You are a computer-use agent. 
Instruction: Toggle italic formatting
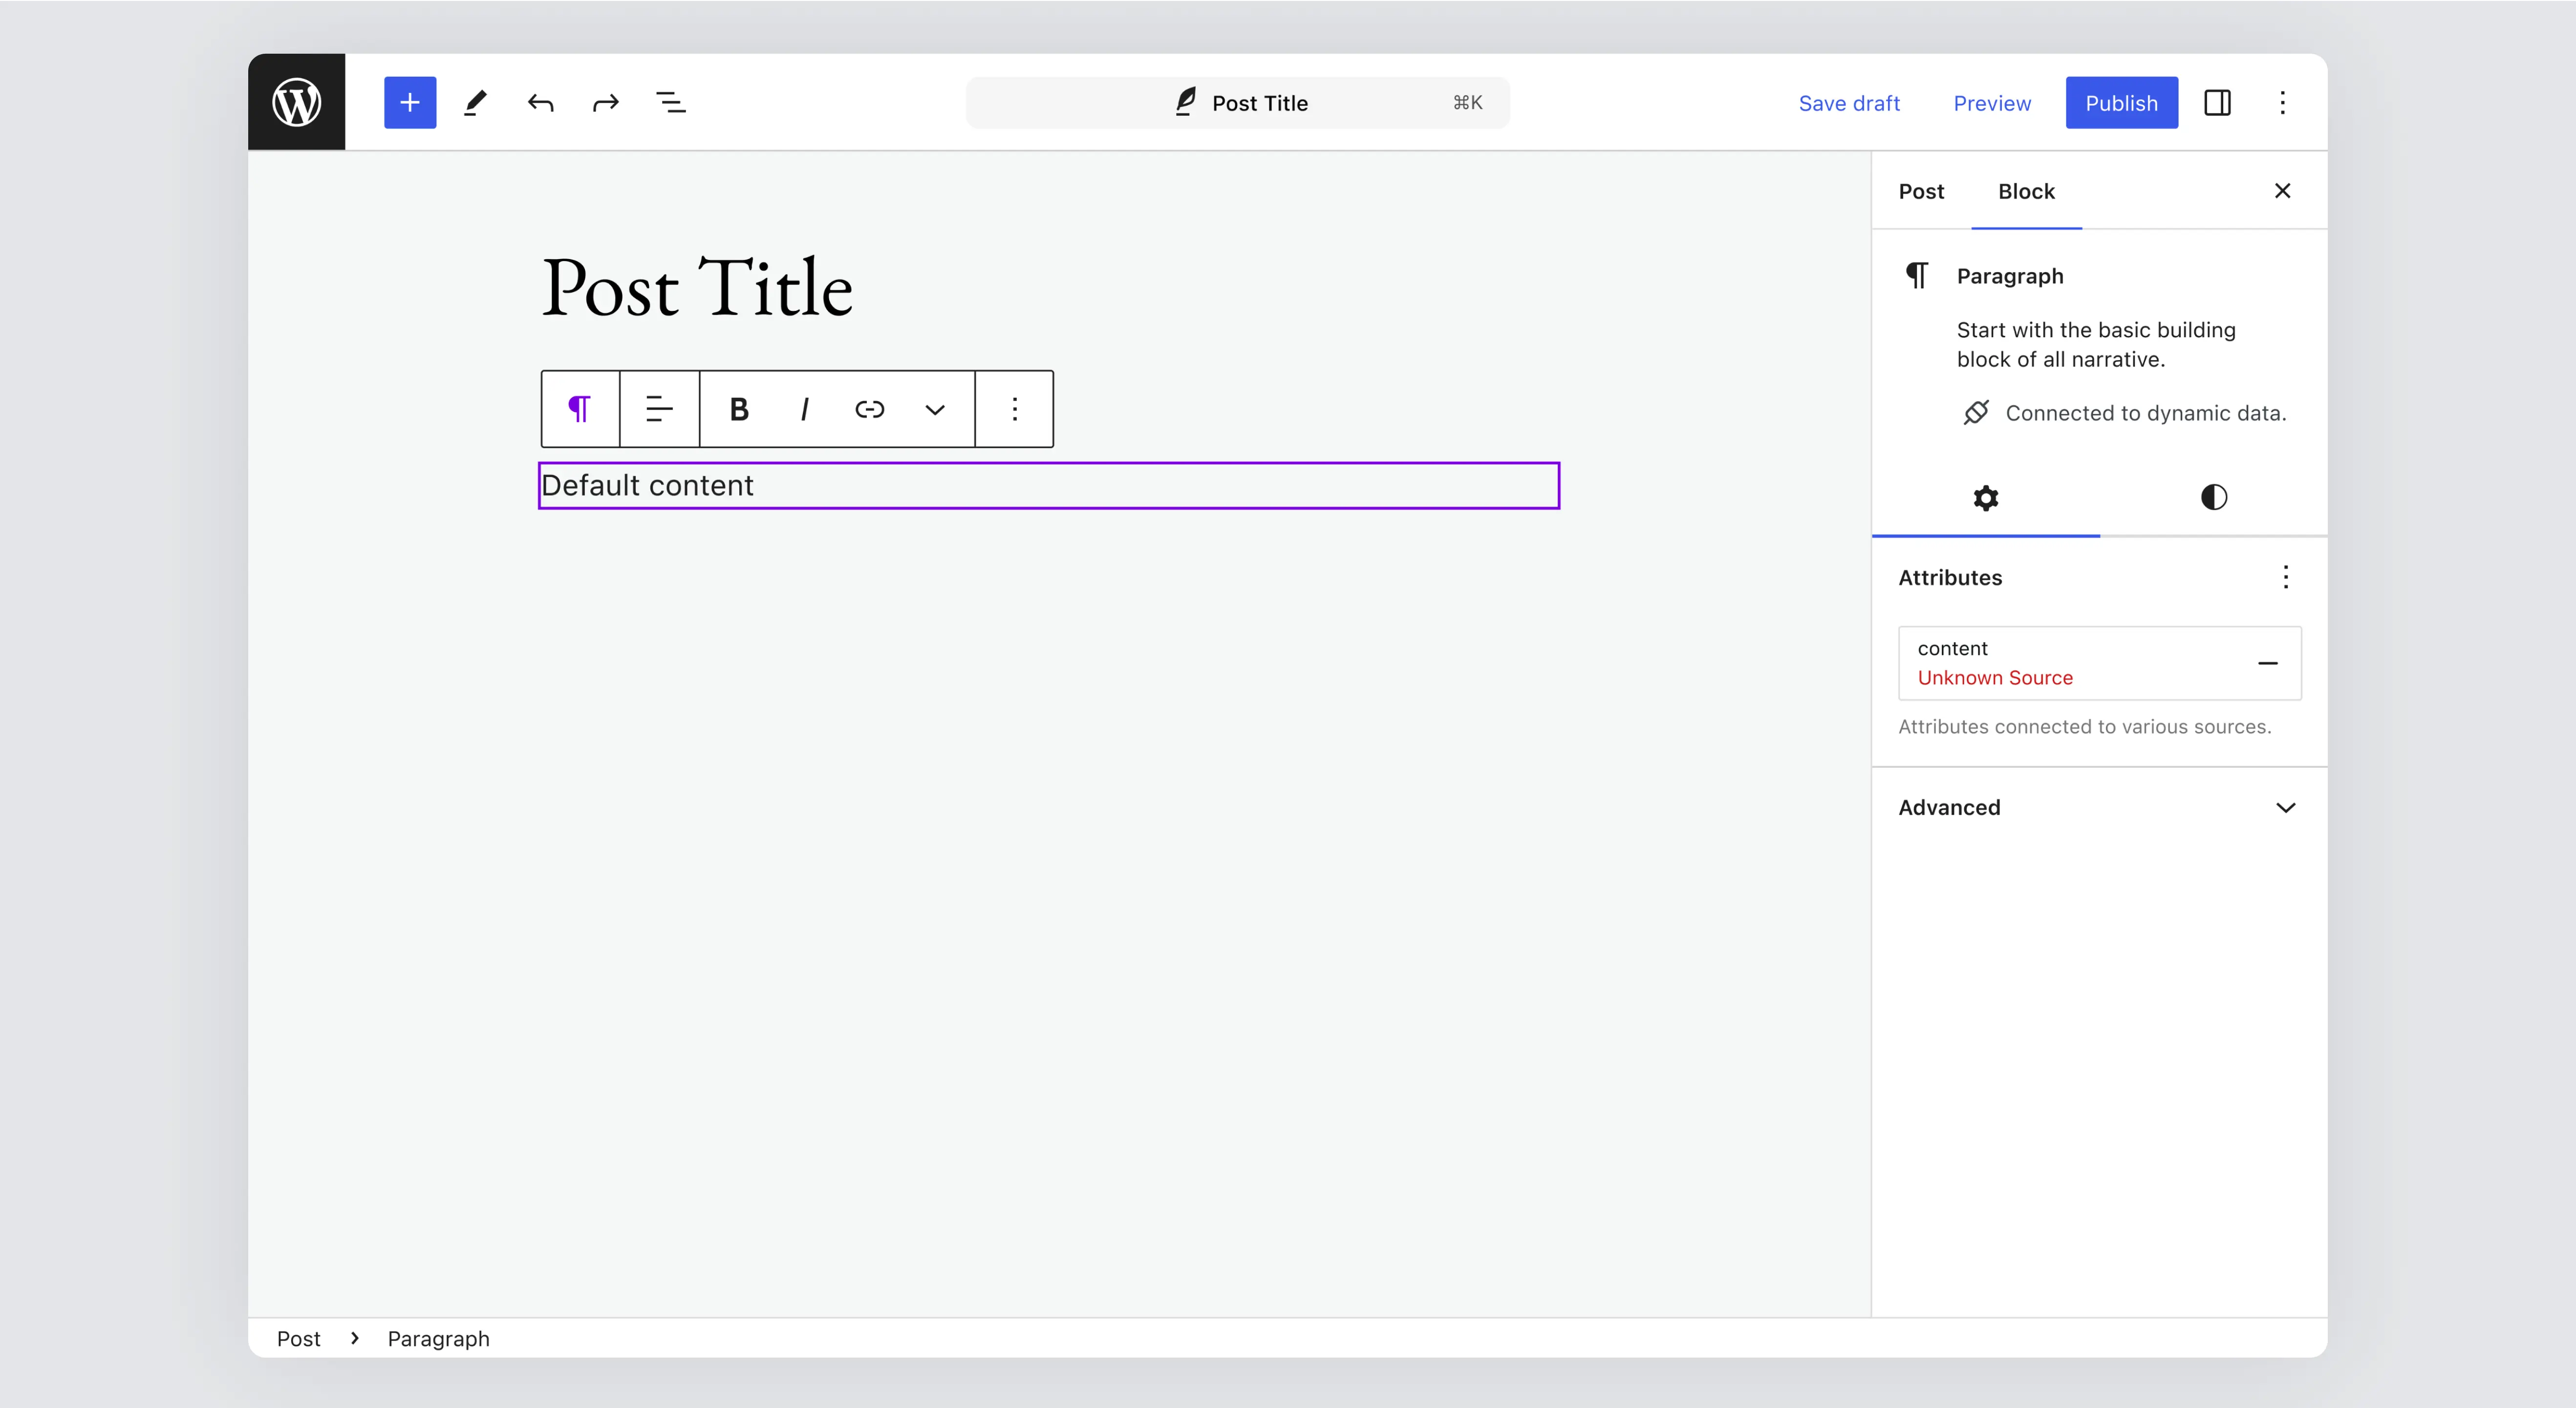click(804, 409)
